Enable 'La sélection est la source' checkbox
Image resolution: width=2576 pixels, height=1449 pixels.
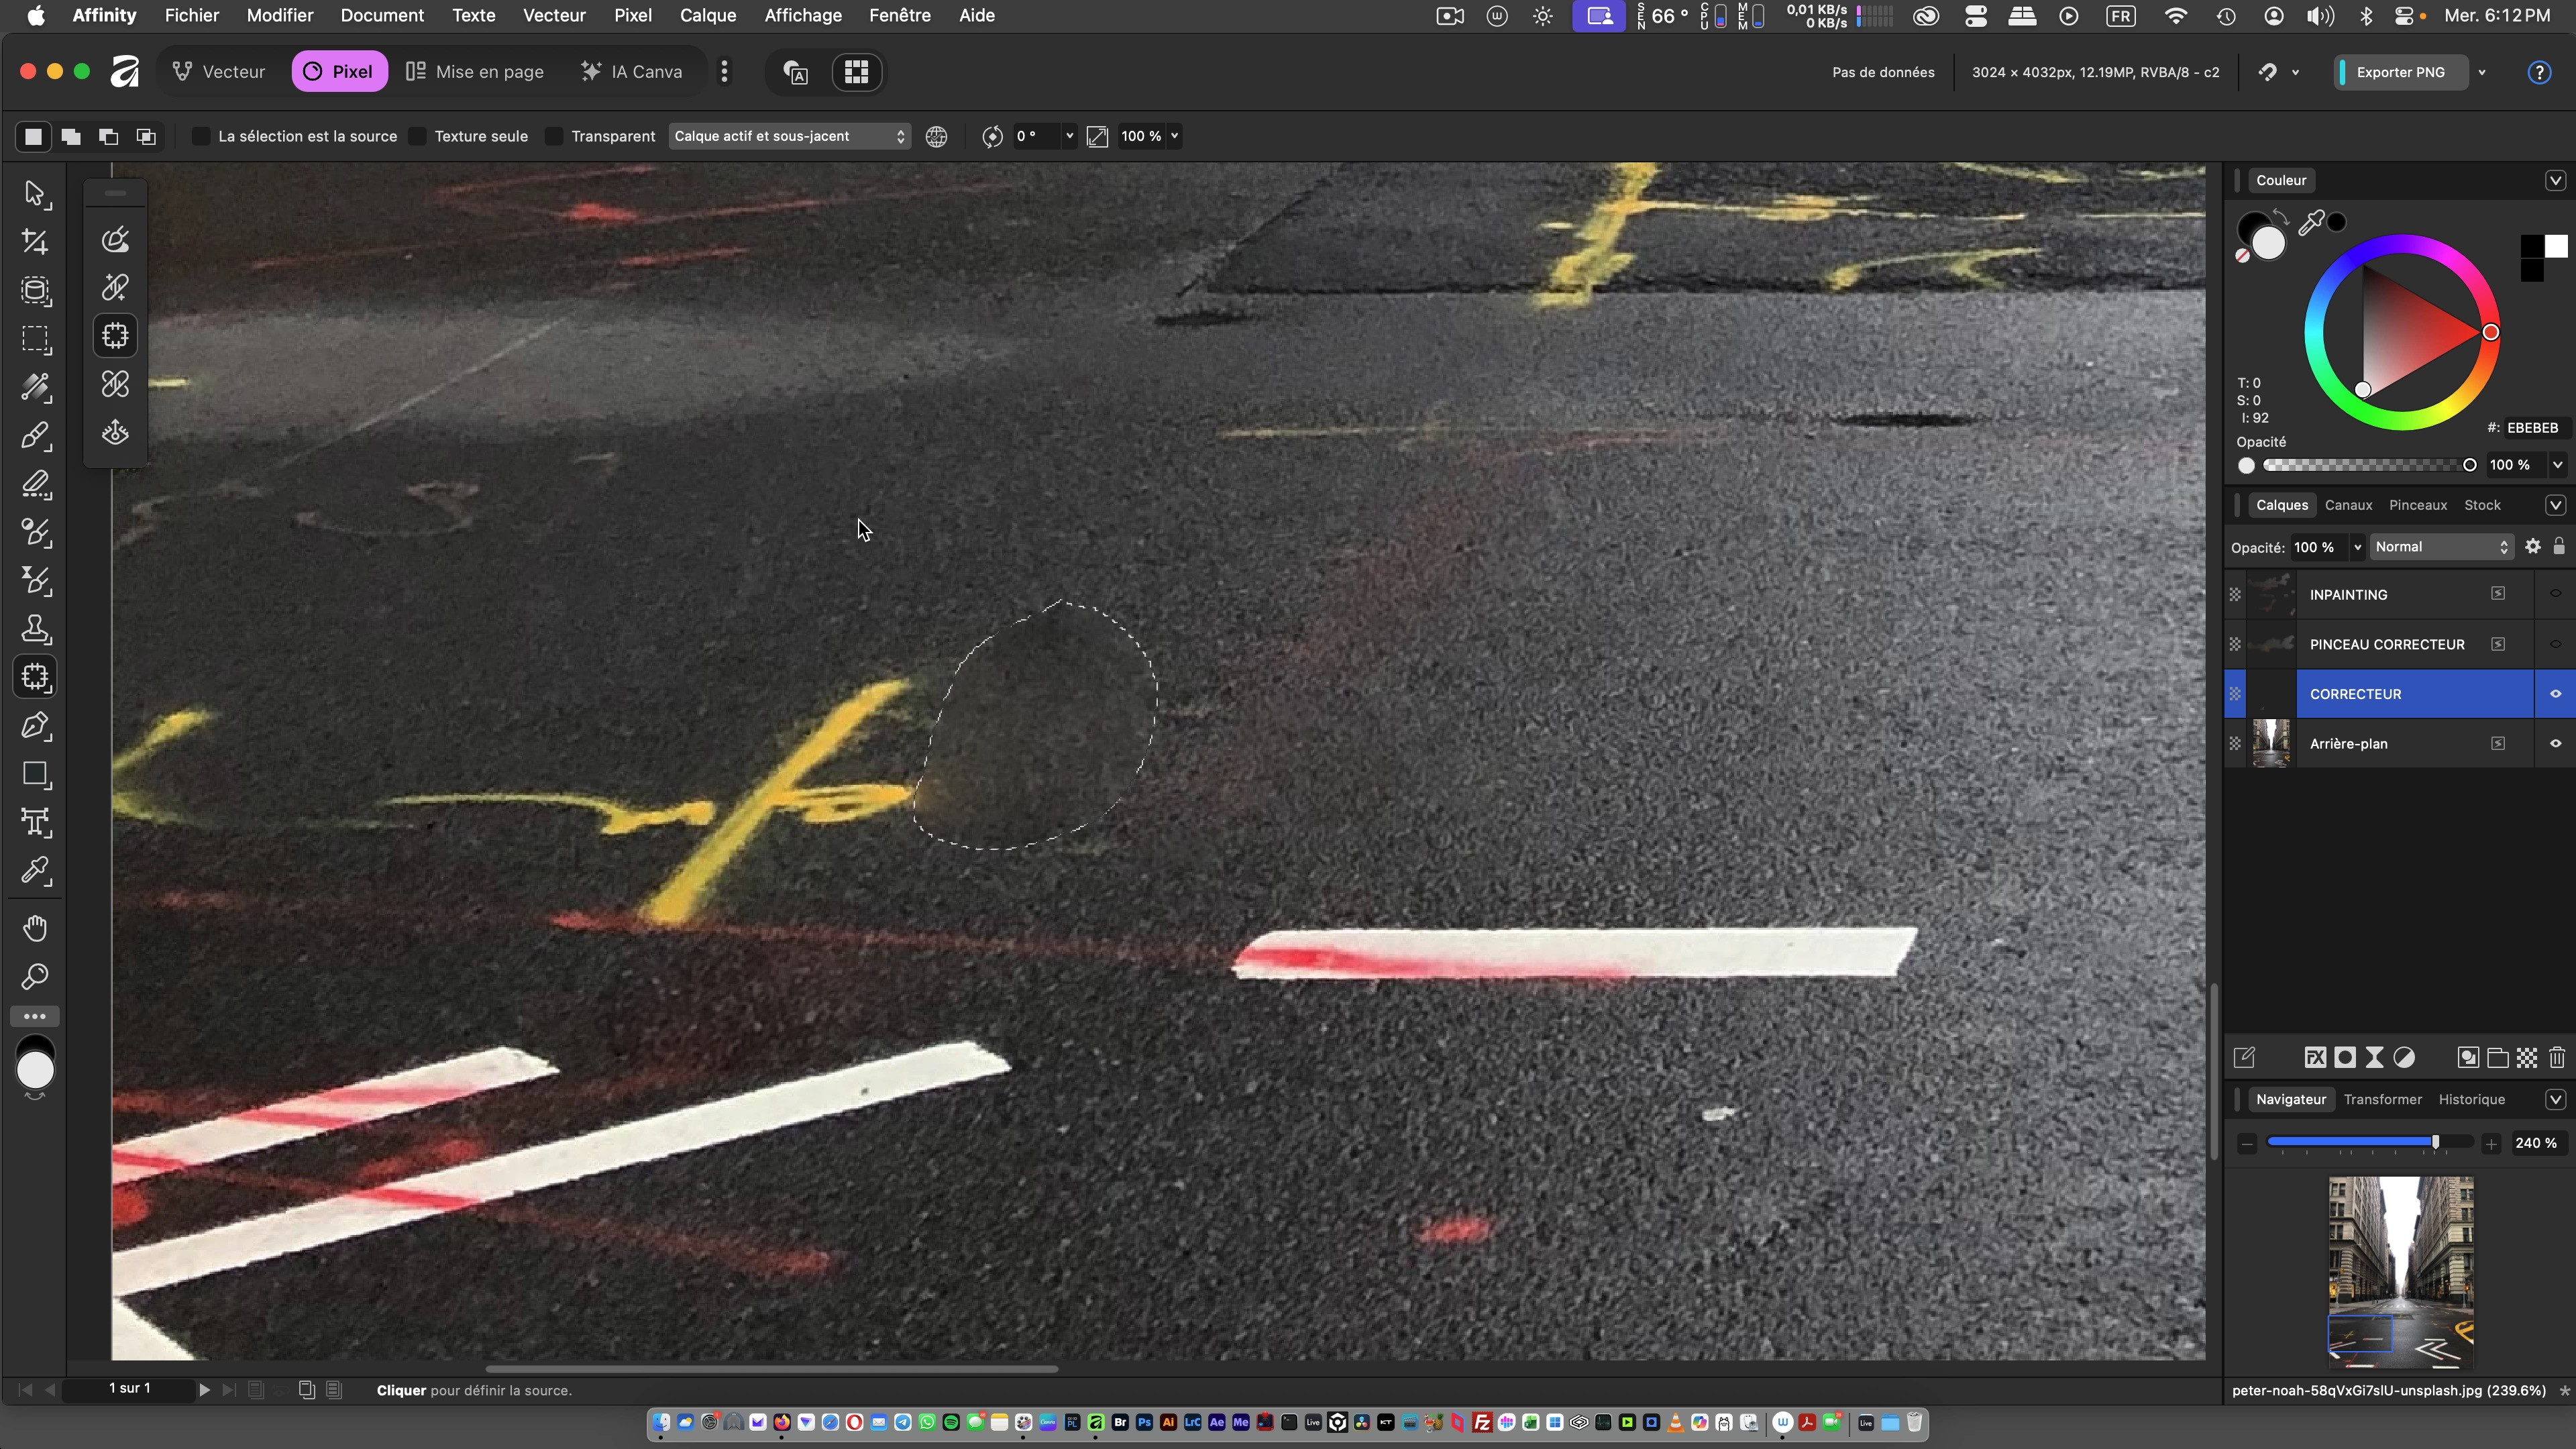pyautogui.click(x=201, y=136)
